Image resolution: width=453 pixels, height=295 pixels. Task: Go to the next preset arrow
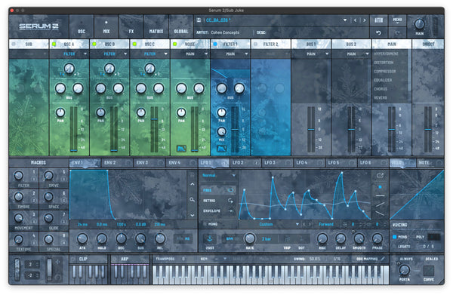coord(365,20)
